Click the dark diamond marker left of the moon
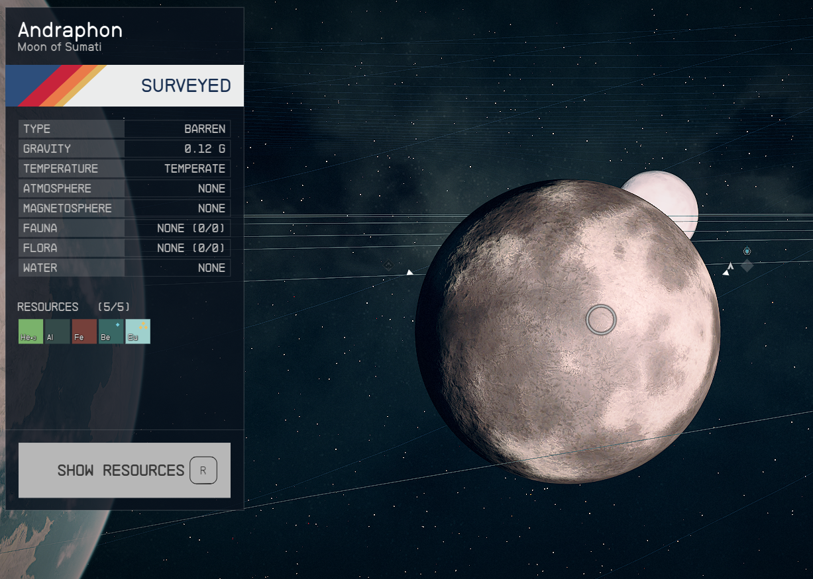 (x=388, y=265)
